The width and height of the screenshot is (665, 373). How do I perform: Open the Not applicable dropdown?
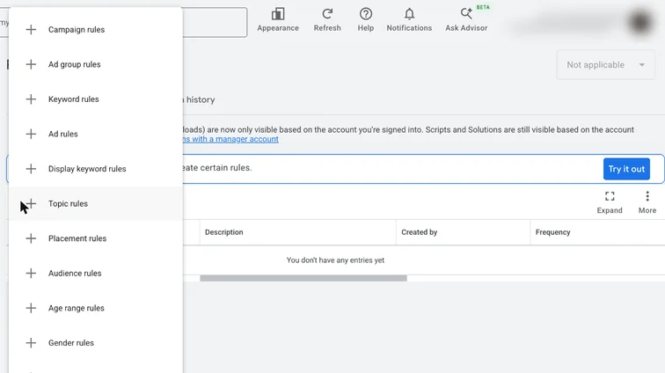pos(605,65)
